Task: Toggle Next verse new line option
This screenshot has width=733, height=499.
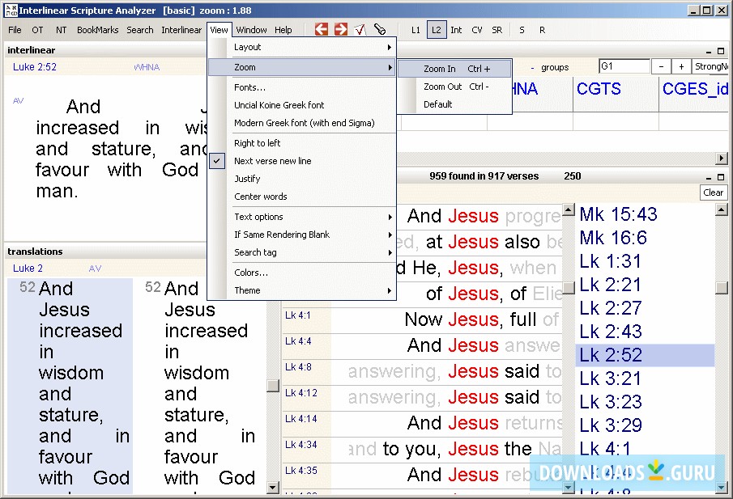Action: pos(272,161)
